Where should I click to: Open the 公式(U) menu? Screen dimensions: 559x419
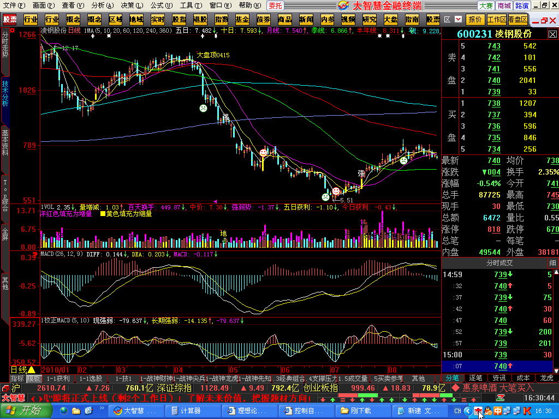click(162, 5)
